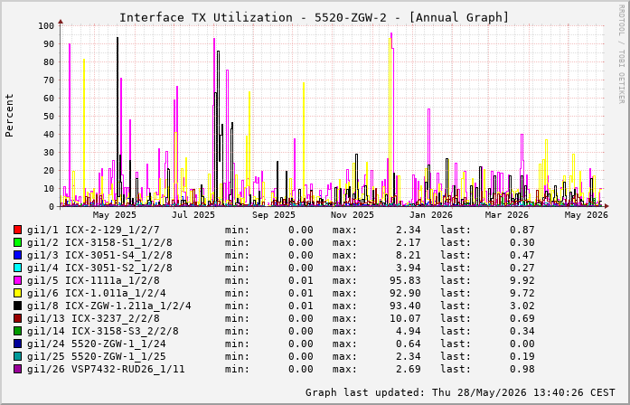Click the last value 0.87 for gi1/1
This screenshot has width=630, height=405.
pyautogui.click(x=522, y=230)
